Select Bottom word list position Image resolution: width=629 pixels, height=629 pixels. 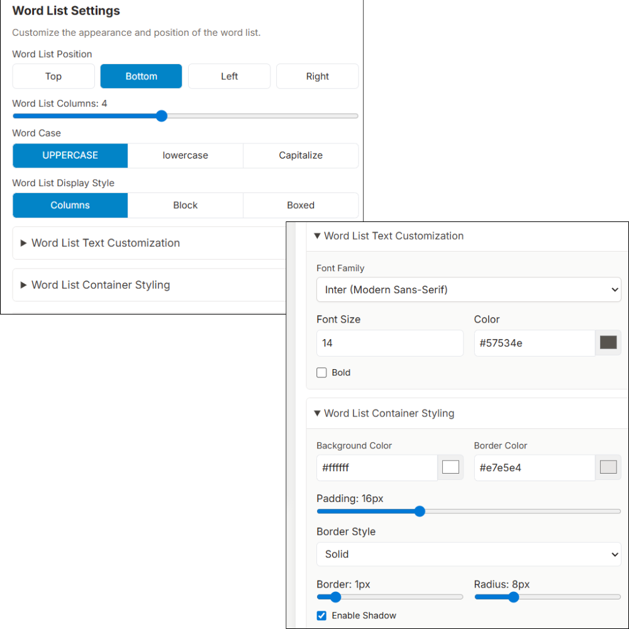[x=141, y=76]
